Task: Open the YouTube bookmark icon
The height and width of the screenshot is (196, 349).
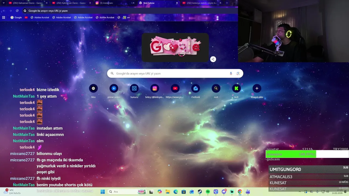Action: [26, 17]
